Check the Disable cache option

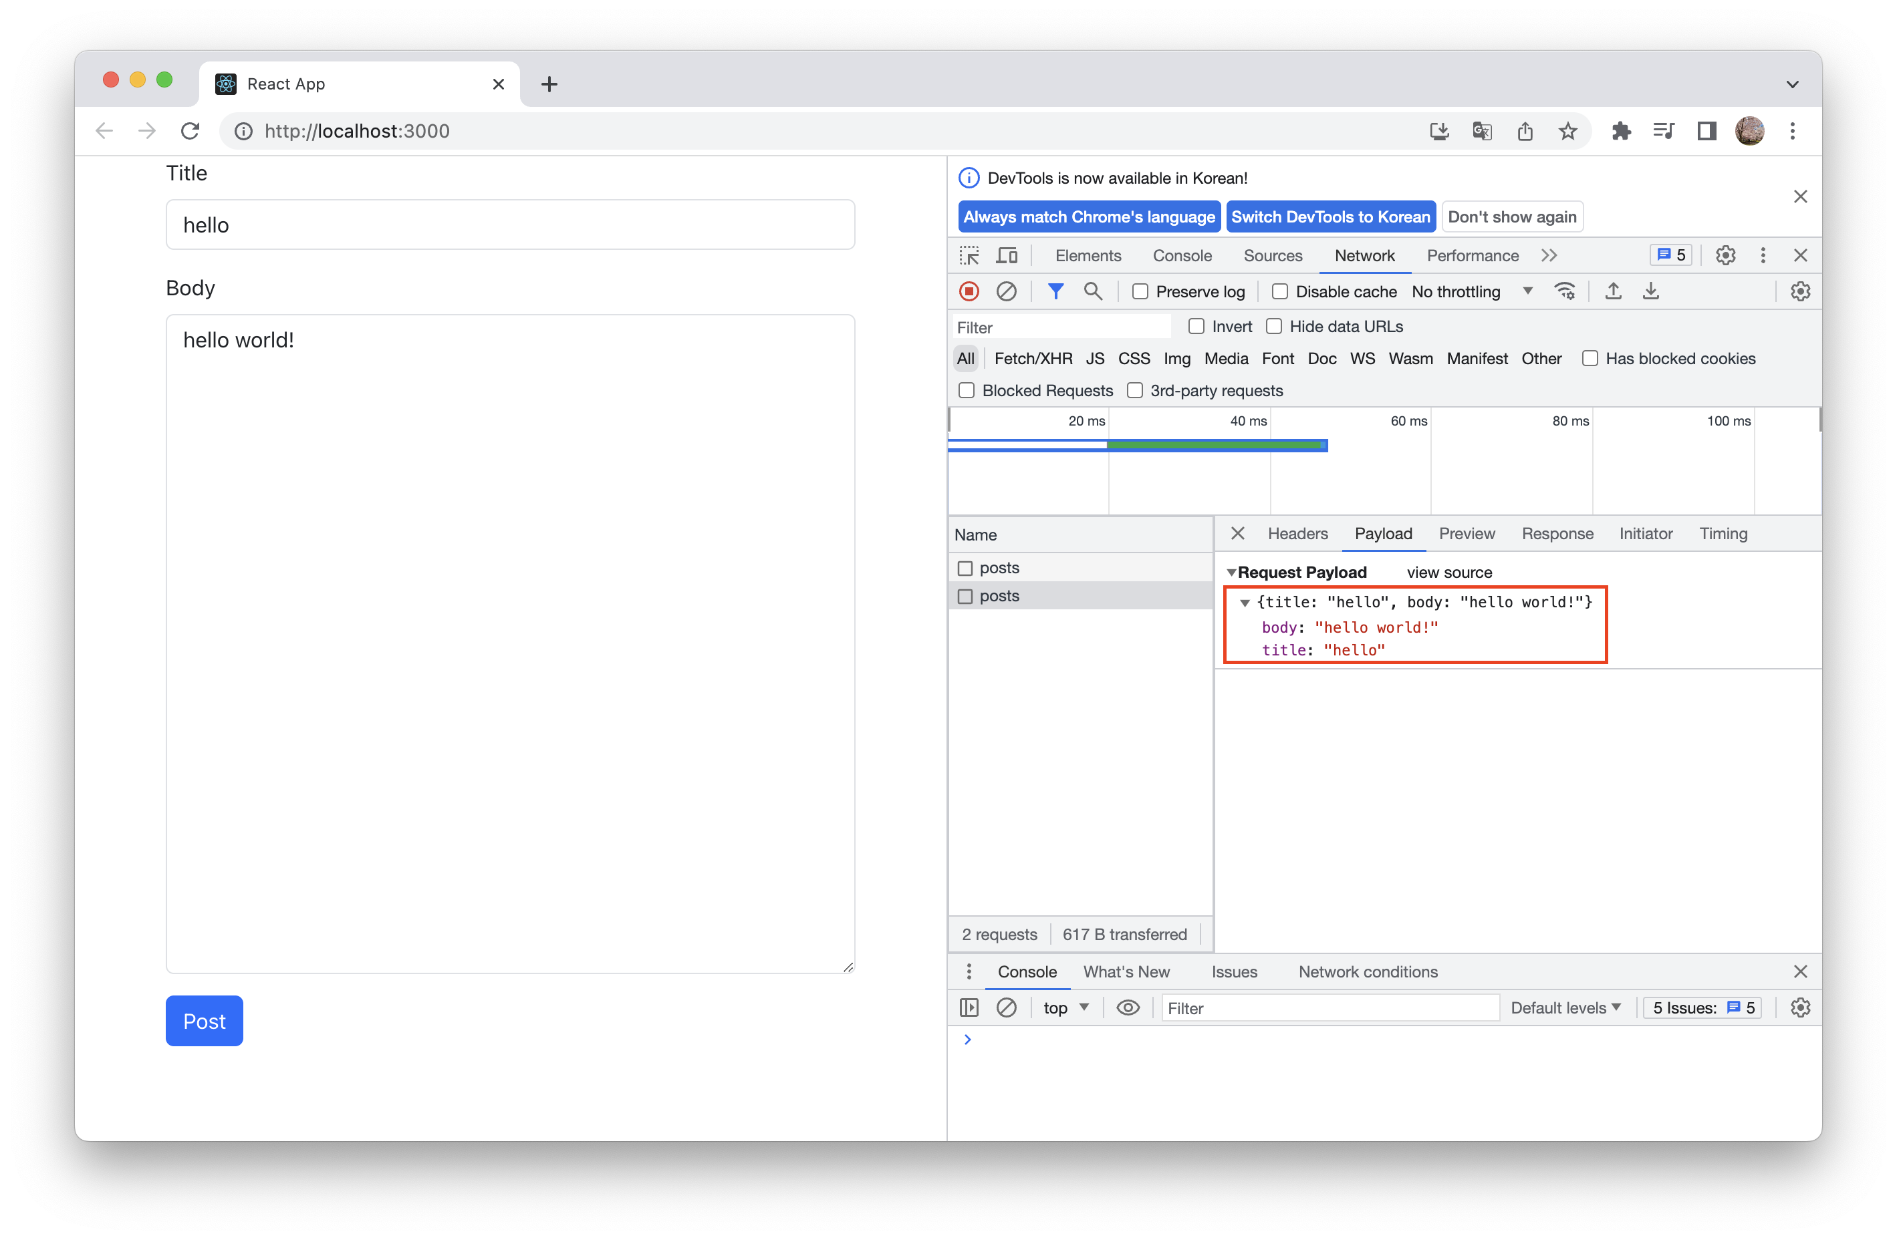tap(1280, 291)
